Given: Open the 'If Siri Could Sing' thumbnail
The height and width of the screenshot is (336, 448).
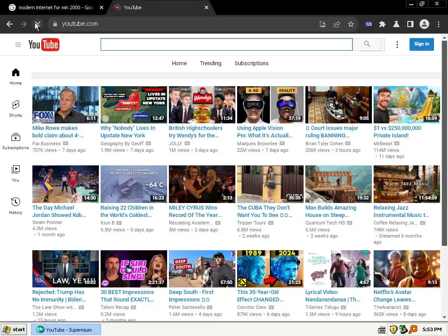Looking at the screenshot, I should pos(134,269).
